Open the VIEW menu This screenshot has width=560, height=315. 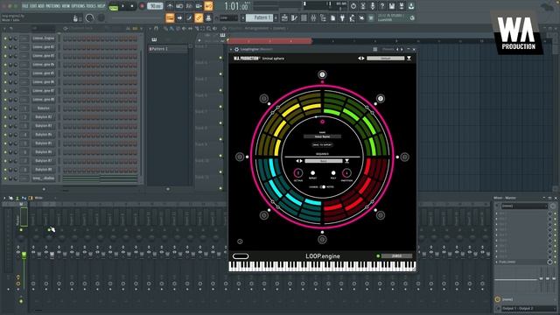coord(66,6)
